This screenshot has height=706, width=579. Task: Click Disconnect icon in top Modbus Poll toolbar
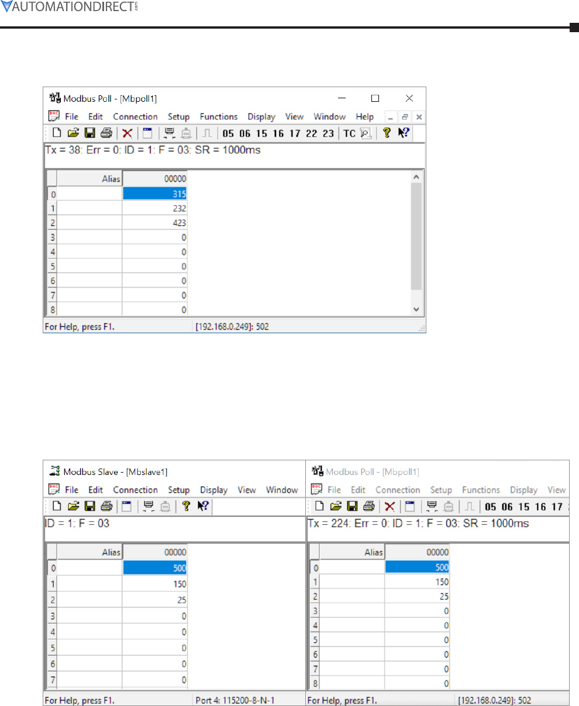click(x=187, y=133)
